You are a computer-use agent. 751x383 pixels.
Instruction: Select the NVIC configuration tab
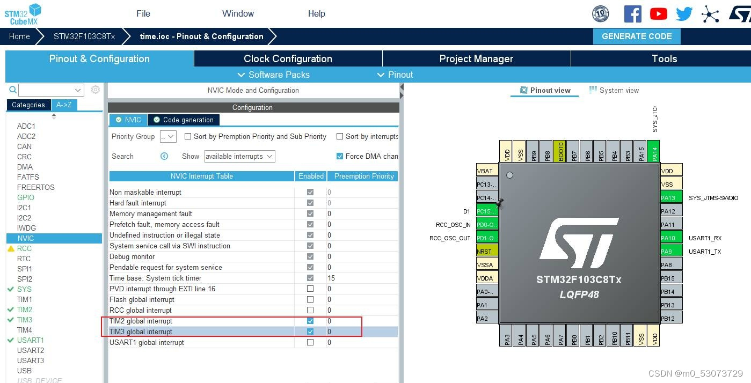pyautogui.click(x=128, y=120)
